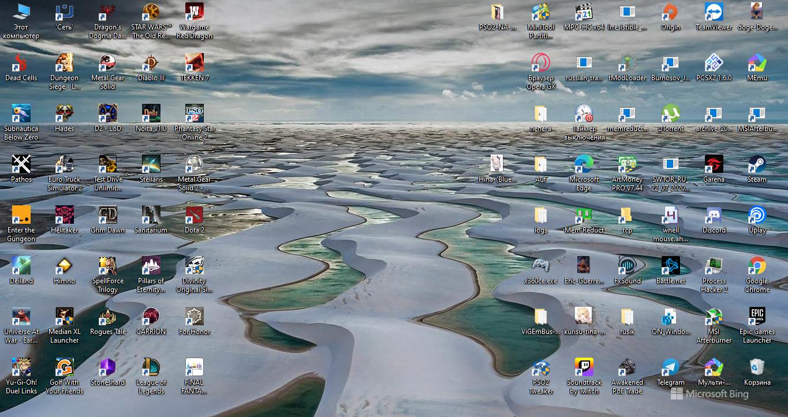This screenshot has width=788, height=417.
Task: Click the Microsoft Edge shortcut
Action: (584, 173)
